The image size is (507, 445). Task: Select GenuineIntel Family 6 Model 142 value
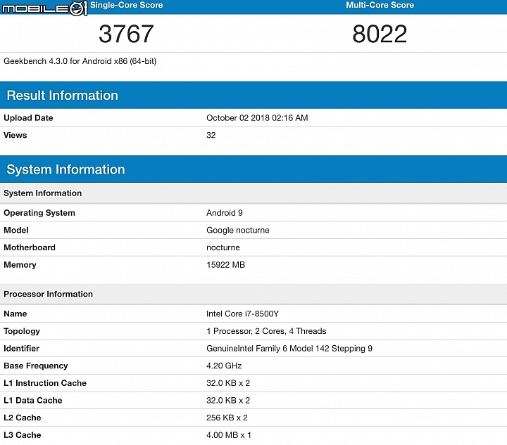point(289,348)
